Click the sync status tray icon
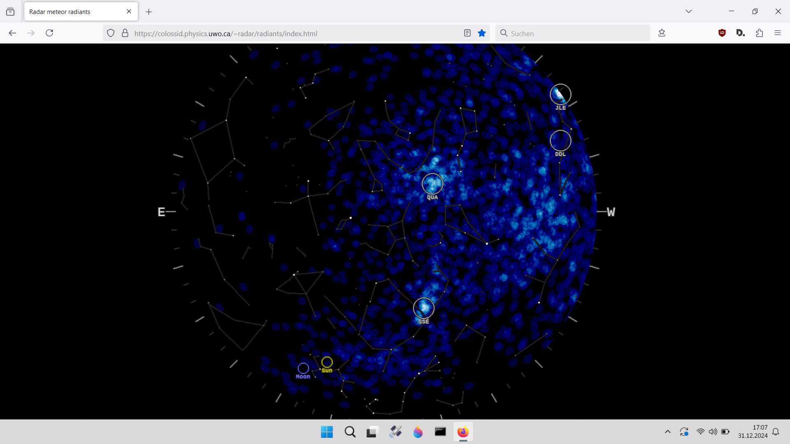This screenshot has height=444, width=790. [x=684, y=432]
